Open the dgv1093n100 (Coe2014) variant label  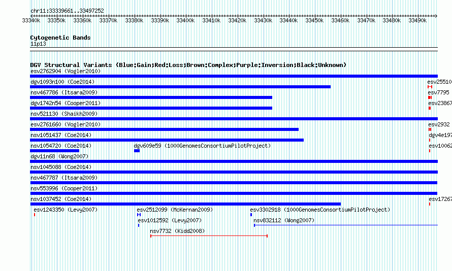click(x=62, y=82)
